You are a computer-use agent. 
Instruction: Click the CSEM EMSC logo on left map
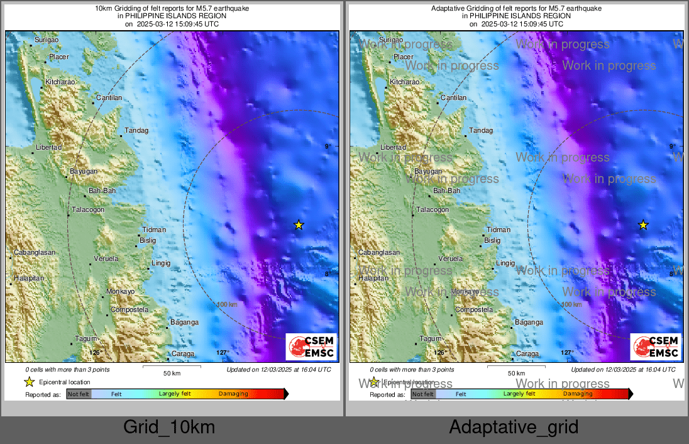click(x=312, y=347)
